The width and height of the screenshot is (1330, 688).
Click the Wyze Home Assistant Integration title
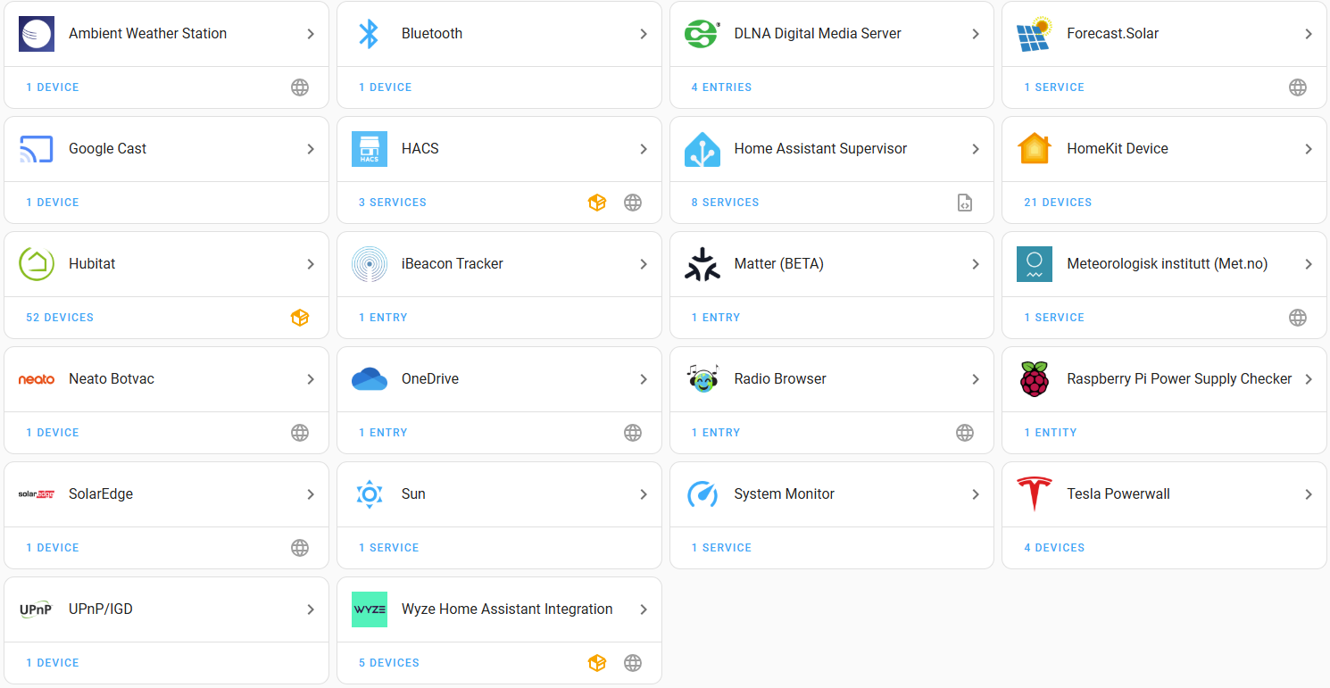[507, 609]
